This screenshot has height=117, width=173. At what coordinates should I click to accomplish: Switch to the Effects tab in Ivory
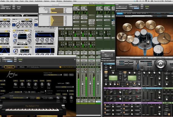22,67
